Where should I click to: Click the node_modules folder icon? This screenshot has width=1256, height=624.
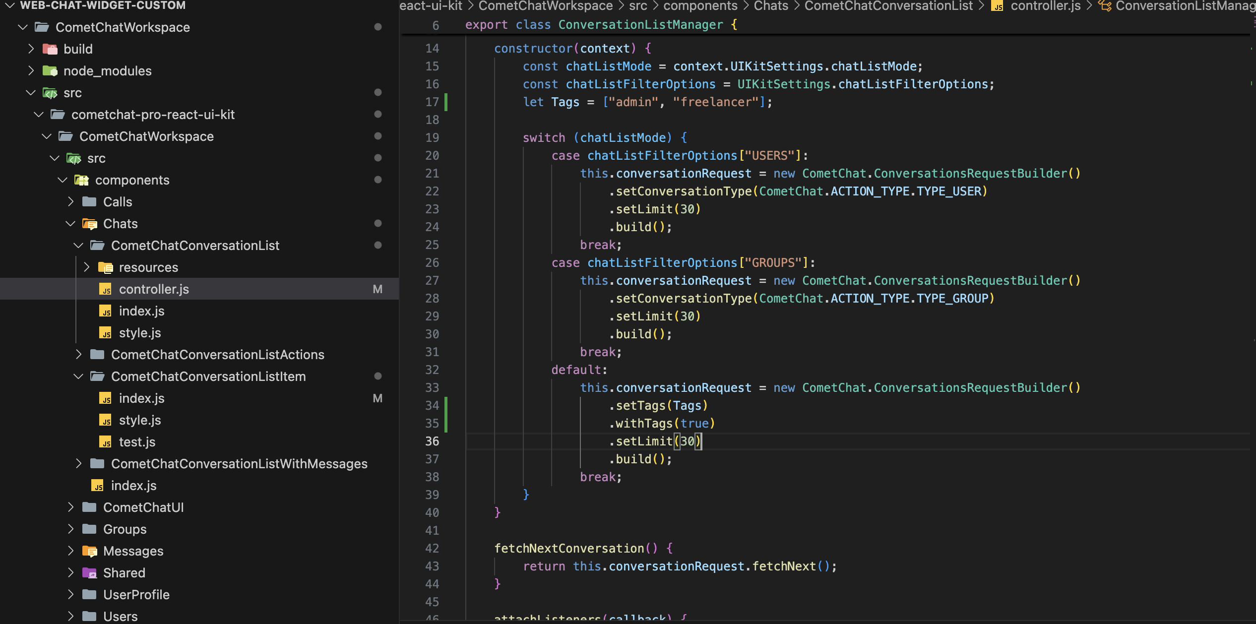tap(50, 71)
